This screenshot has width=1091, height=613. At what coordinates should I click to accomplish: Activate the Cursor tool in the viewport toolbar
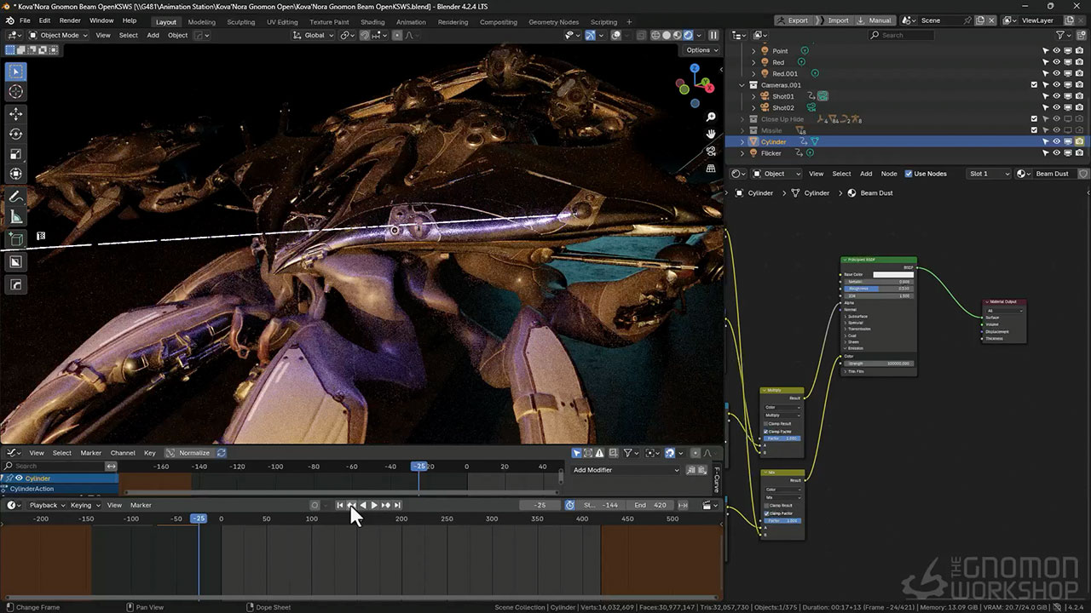[16, 92]
